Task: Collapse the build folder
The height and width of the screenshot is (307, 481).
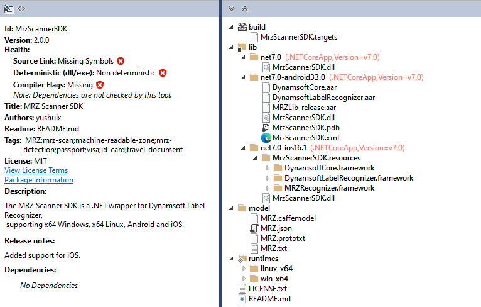Action: (231, 27)
